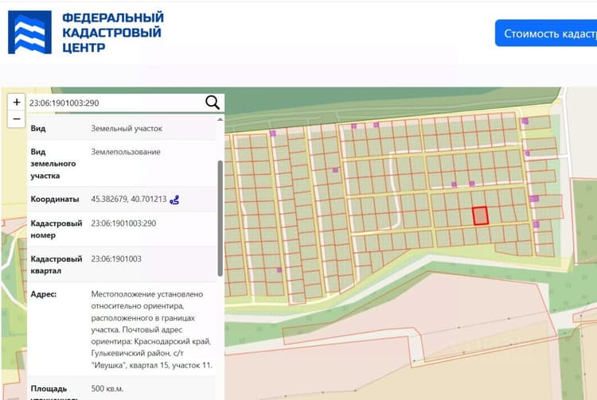Click the small scroll-up arrow in info panel

[x=220, y=120]
